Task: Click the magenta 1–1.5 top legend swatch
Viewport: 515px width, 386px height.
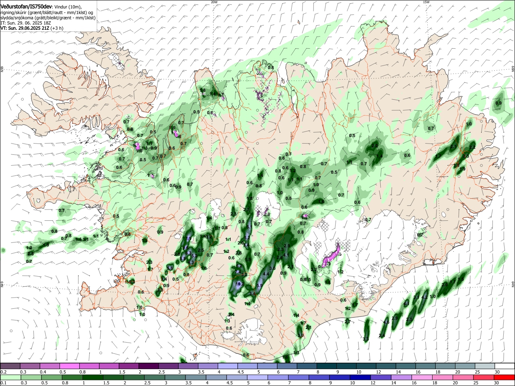Action: [x=109, y=366]
